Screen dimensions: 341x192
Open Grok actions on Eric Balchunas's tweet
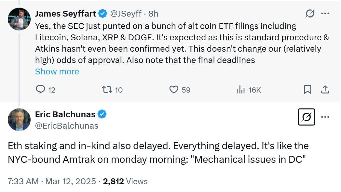pyautogui.click(x=307, y=118)
